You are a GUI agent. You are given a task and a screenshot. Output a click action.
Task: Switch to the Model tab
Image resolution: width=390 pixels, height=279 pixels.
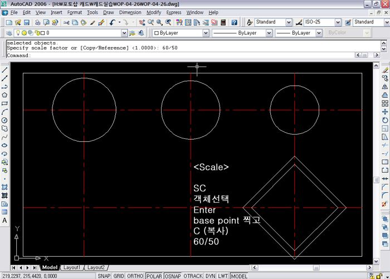50,267
